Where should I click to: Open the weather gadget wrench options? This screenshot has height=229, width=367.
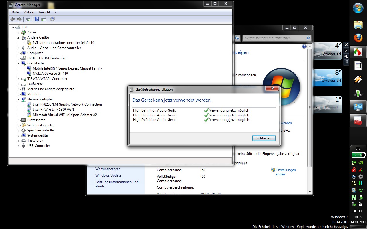pos(346,56)
